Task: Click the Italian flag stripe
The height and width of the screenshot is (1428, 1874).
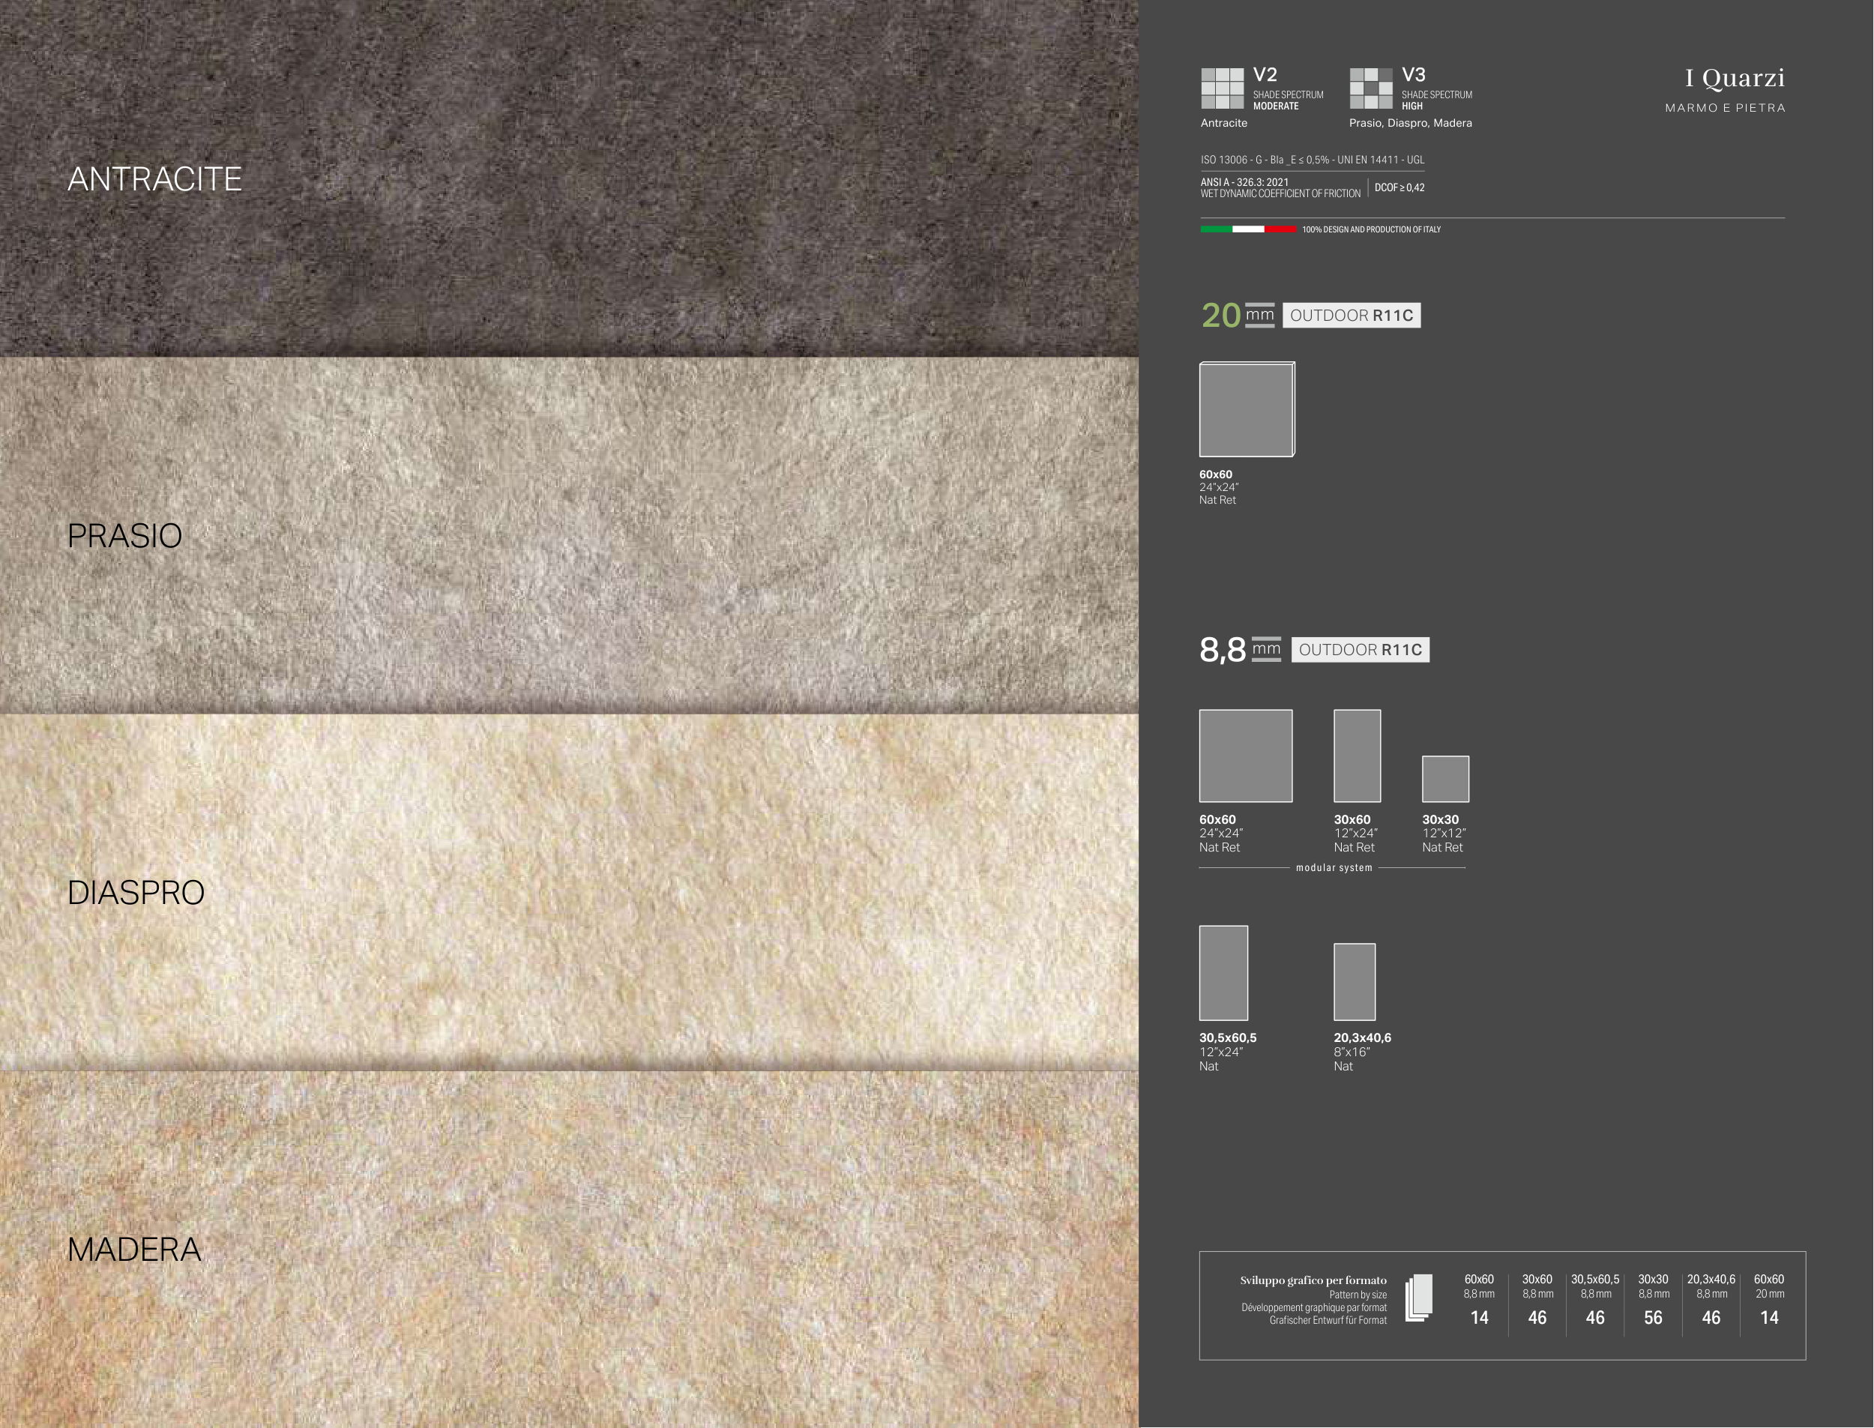Action: pos(1247,229)
